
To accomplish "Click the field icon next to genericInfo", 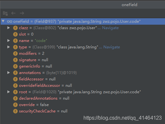I will (15, 66).
